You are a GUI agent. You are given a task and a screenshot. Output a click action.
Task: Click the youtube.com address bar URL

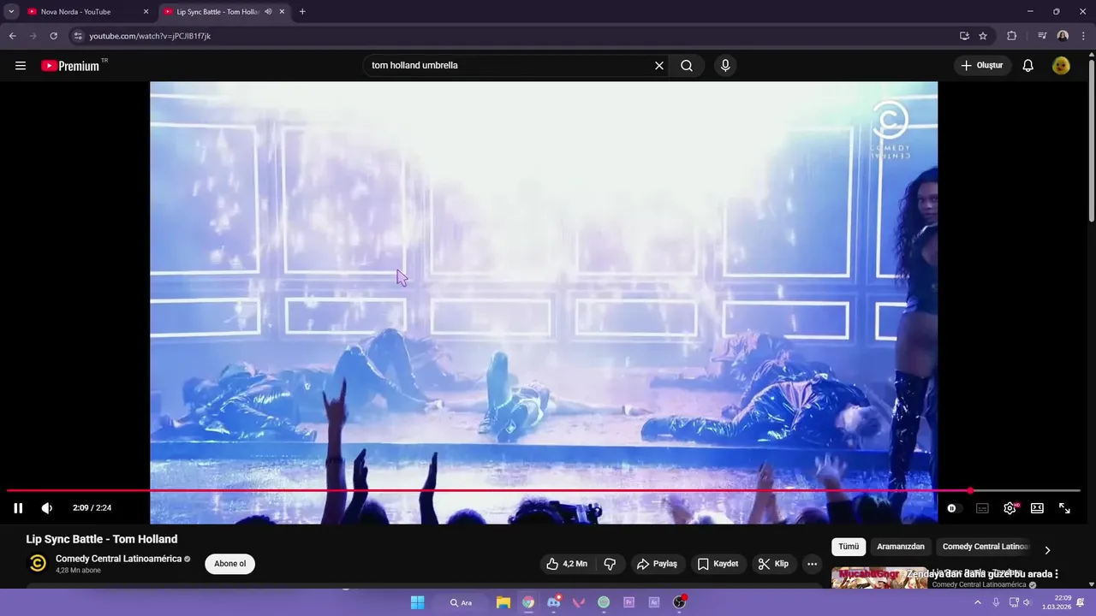point(150,36)
